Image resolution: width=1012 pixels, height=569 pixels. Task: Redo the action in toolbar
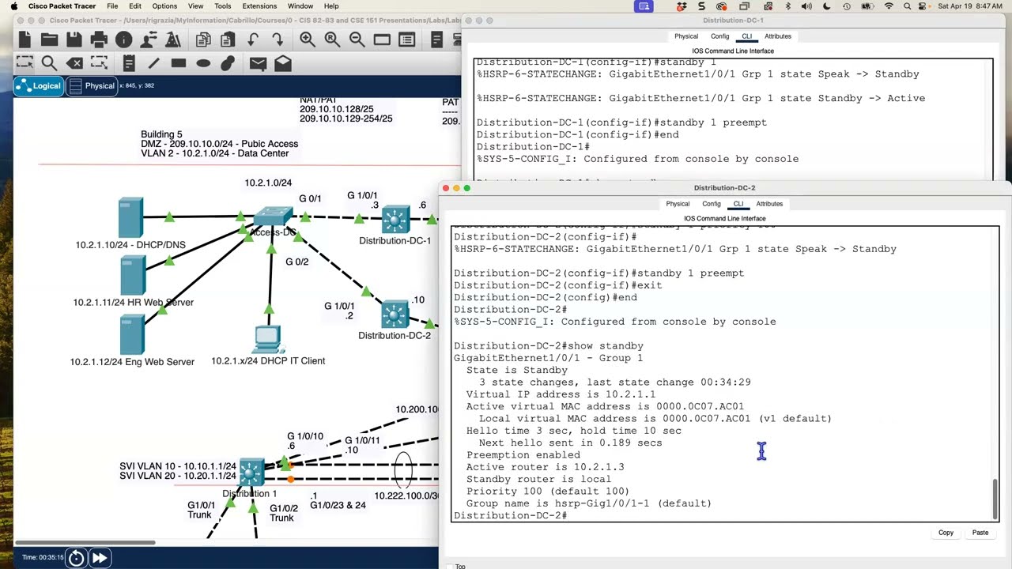[278, 40]
